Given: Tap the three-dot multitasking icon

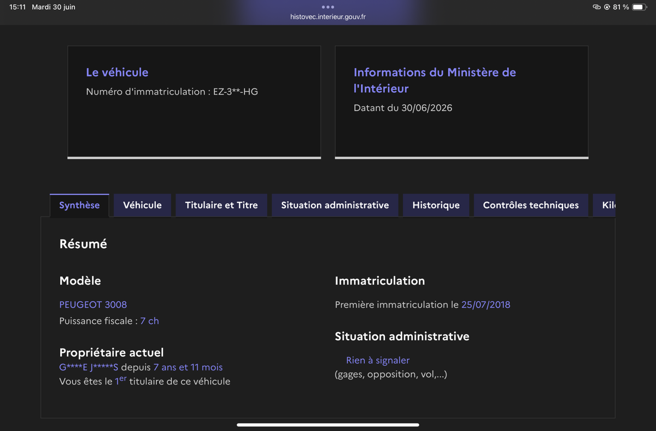Looking at the screenshot, I should [x=328, y=7].
